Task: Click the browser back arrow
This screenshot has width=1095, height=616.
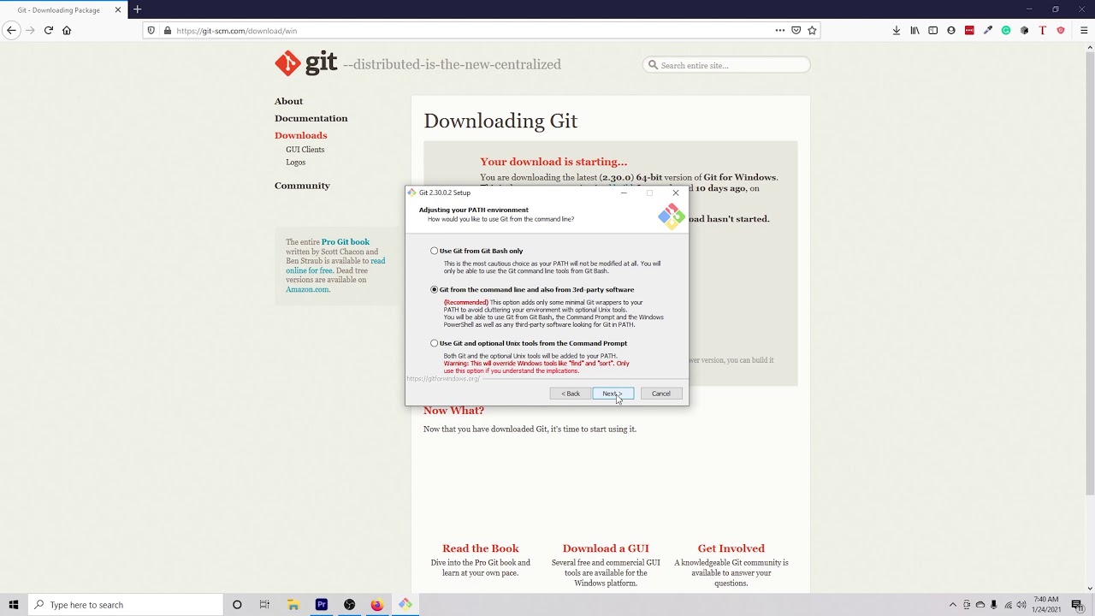Action: point(11,30)
